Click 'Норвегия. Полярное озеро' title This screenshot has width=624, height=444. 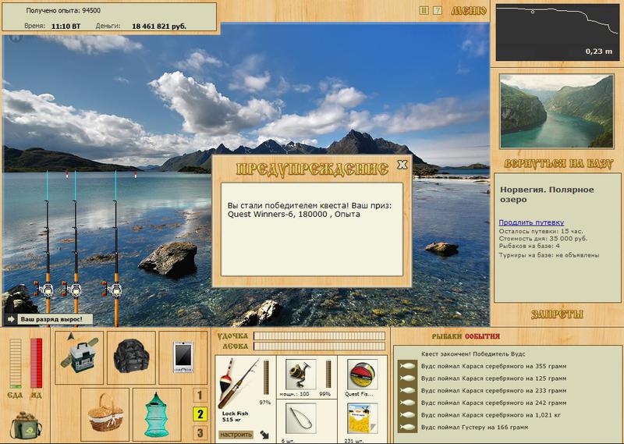point(547,194)
